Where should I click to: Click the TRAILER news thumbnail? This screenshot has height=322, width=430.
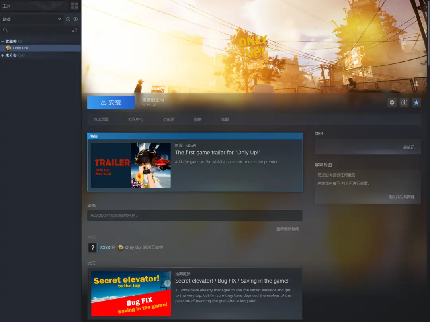coord(131,165)
